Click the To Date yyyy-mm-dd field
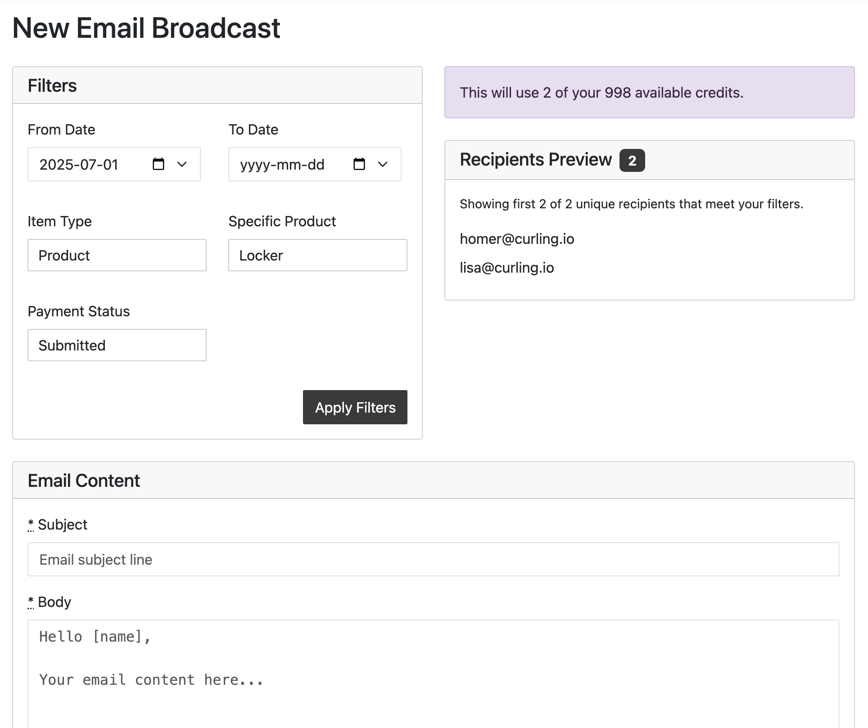This screenshot has width=868, height=728. coord(282,165)
